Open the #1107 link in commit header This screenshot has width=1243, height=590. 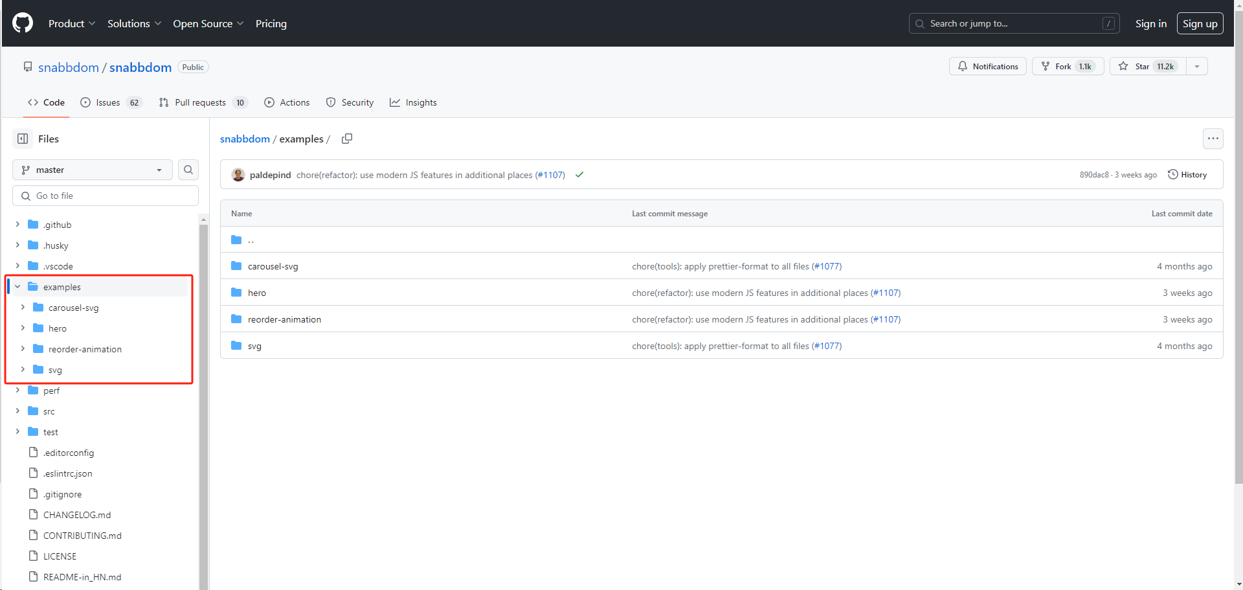click(550, 175)
